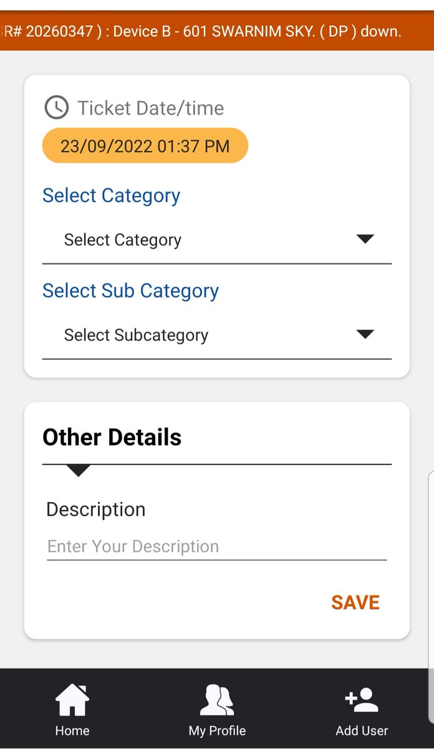Click the SAVE button

pos(355,602)
